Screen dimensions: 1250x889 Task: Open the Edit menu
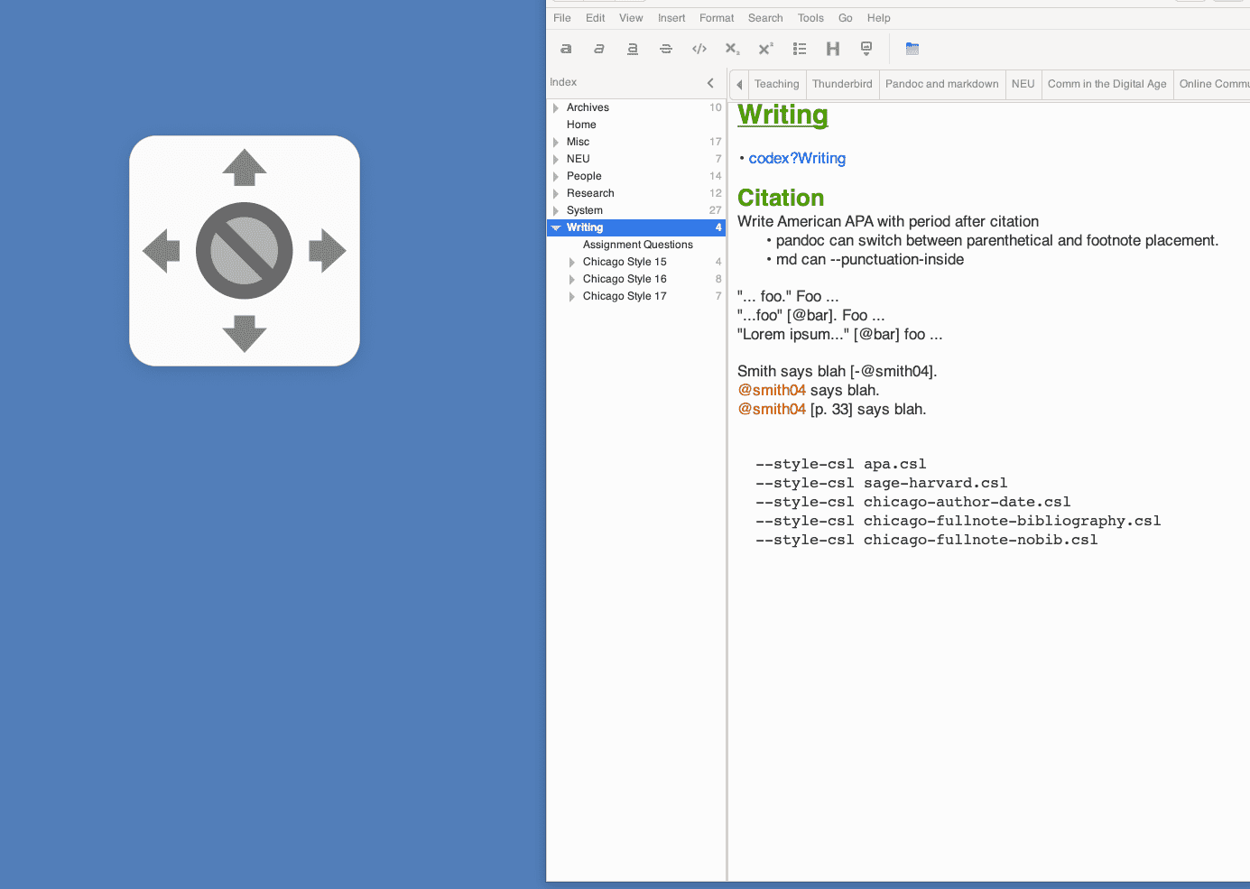(x=596, y=18)
